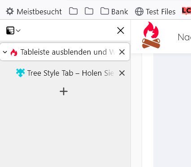Collapse the Tableiste ausblenden tab tree
The width and height of the screenshot is (191, 167).
(5, 52)
